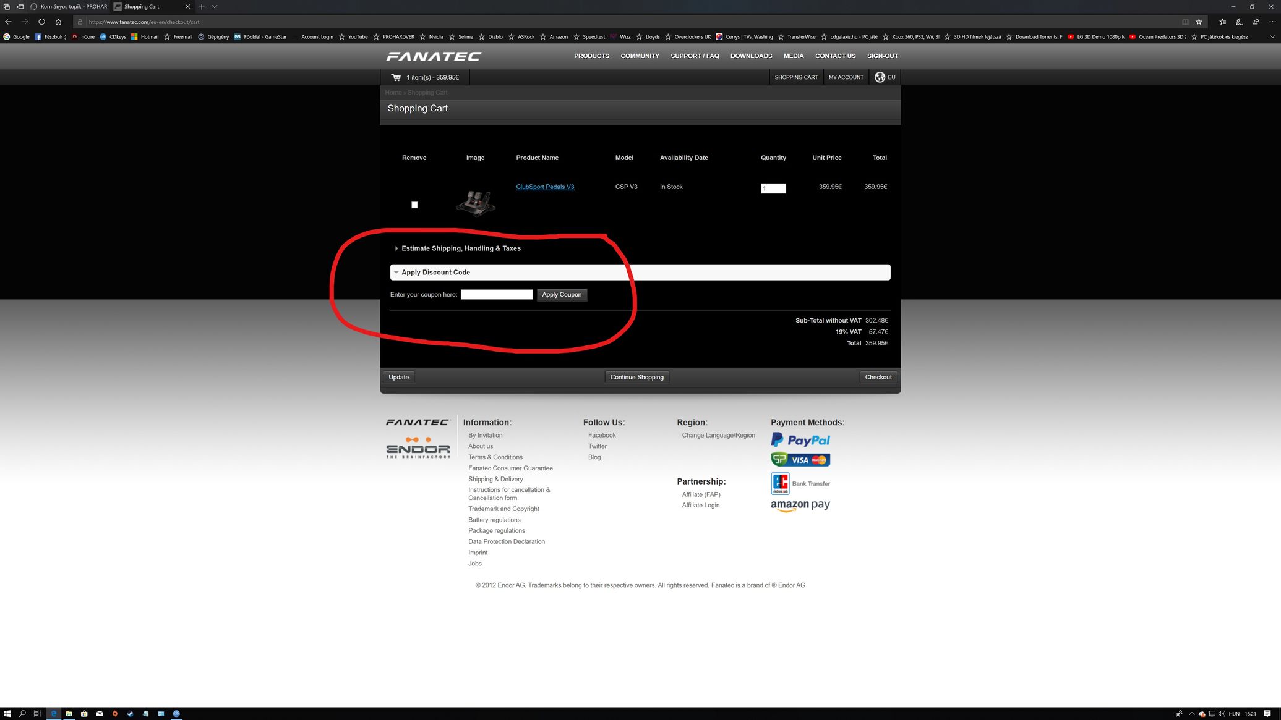Click the Checkout button

pos(878,377)
